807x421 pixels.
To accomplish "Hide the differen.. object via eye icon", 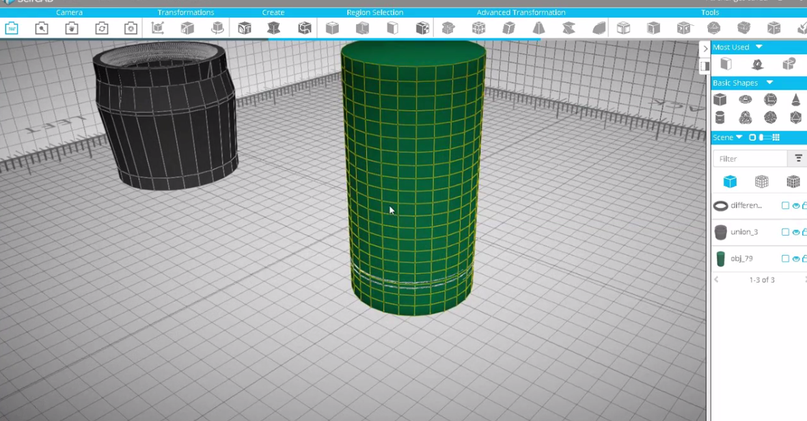I will coord(795,205).
